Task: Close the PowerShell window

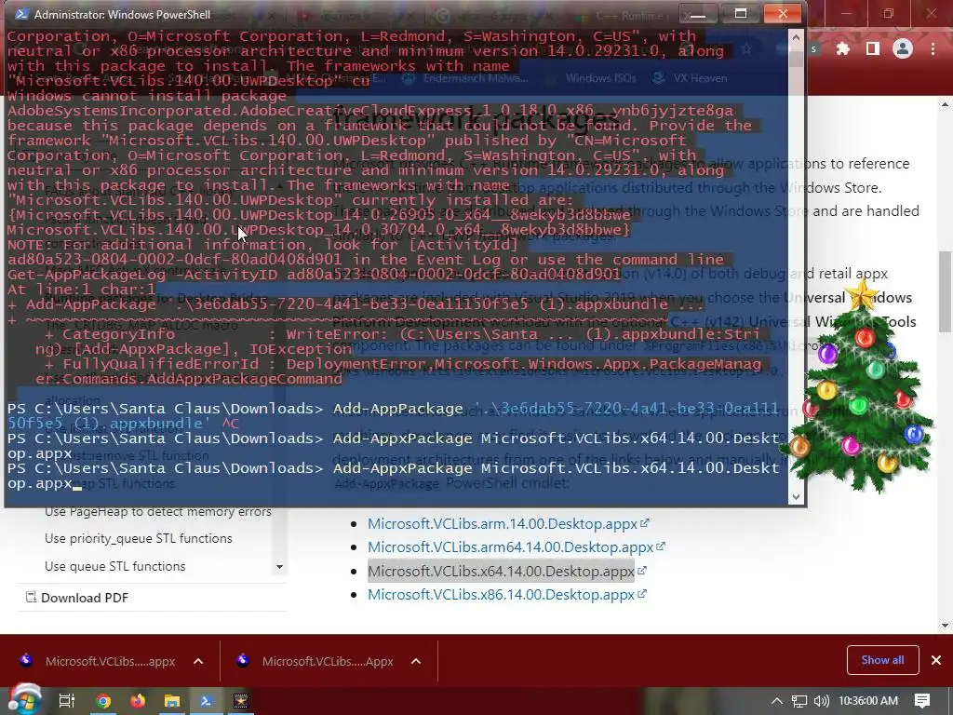Action: click(x=783, y=13)
